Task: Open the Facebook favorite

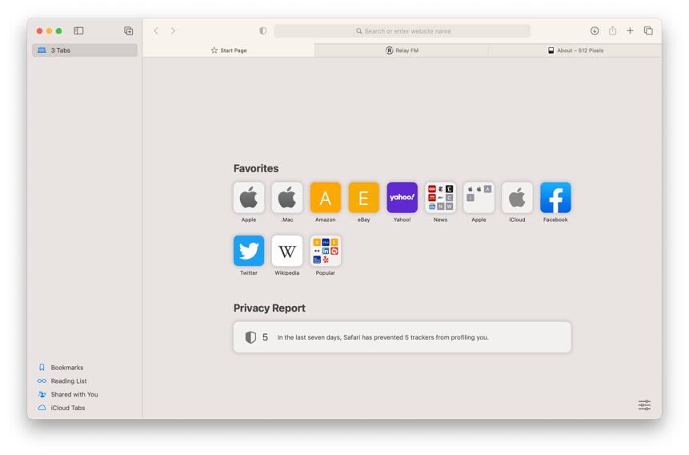Action: [555, 198]
